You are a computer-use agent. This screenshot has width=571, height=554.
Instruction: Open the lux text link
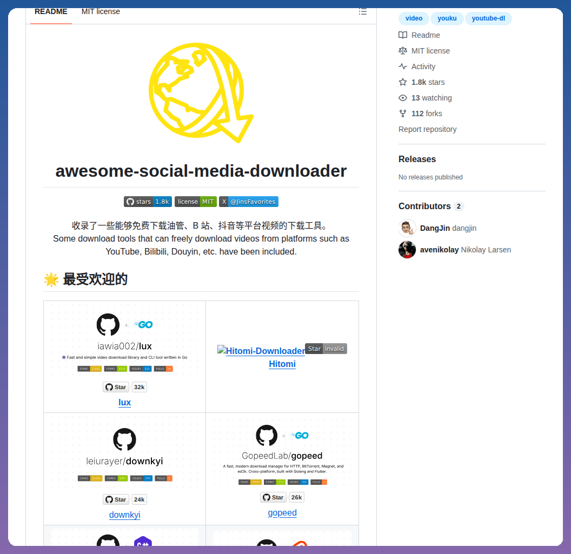(124, 402)
